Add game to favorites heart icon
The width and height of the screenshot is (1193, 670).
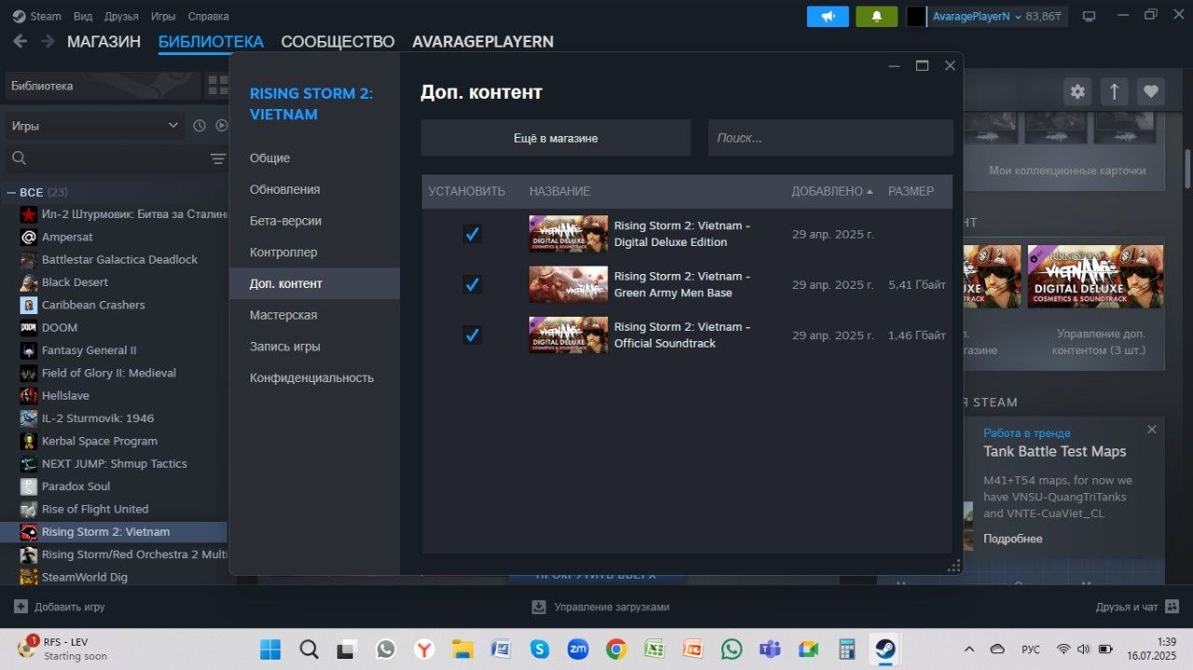pyautogui.click(x=1151, y=91)
